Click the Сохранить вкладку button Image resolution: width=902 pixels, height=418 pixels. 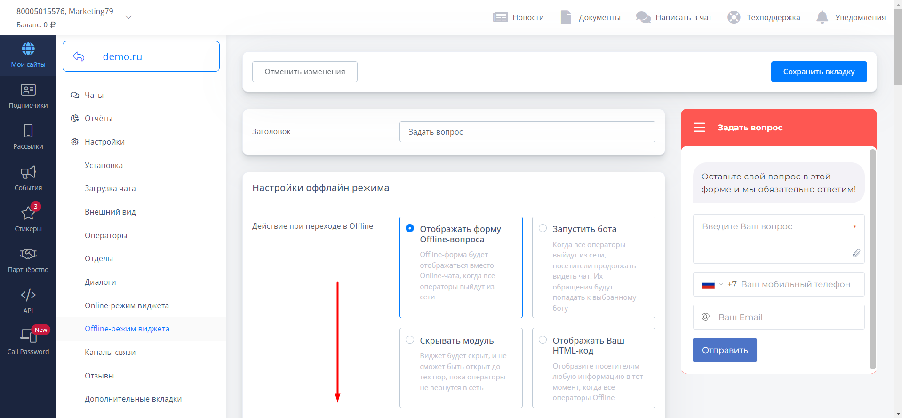(819, 72)
